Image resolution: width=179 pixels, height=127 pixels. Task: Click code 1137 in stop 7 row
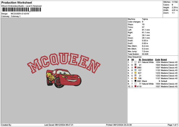[x=158, y=78]
